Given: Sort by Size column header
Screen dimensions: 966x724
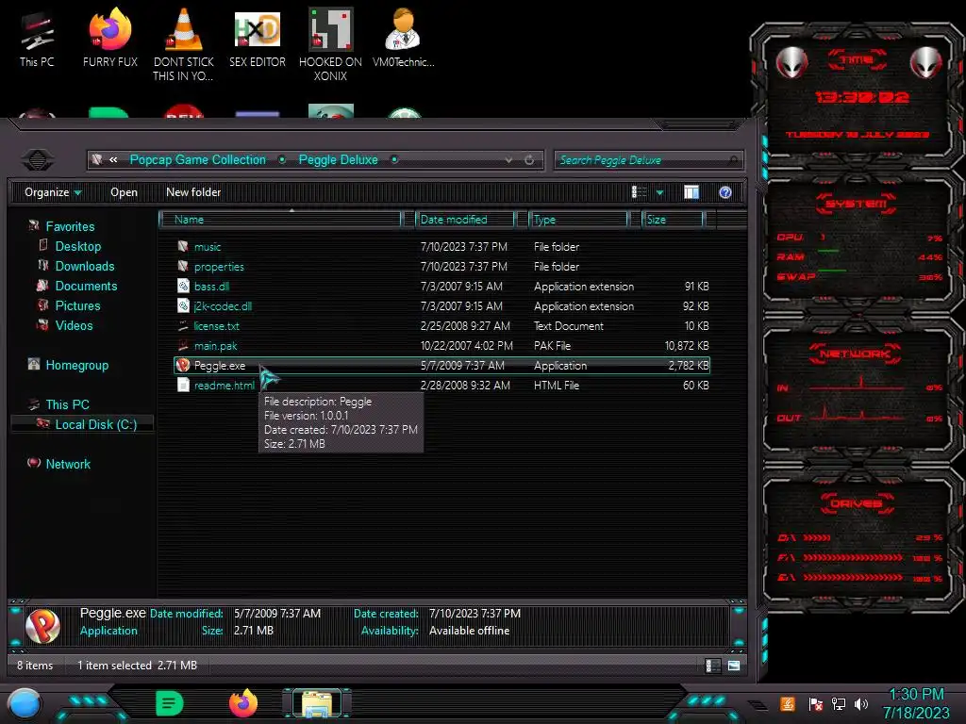Looking at the screenshot, I should point(672,219).
